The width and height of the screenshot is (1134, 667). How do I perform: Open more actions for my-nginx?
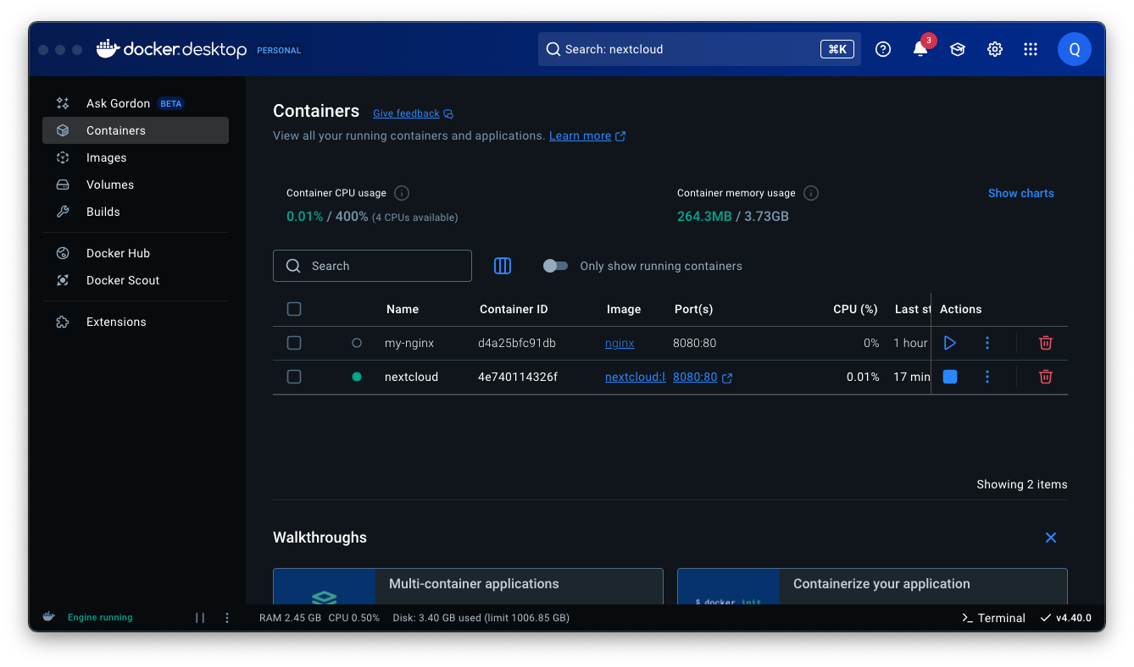[987, 343]
